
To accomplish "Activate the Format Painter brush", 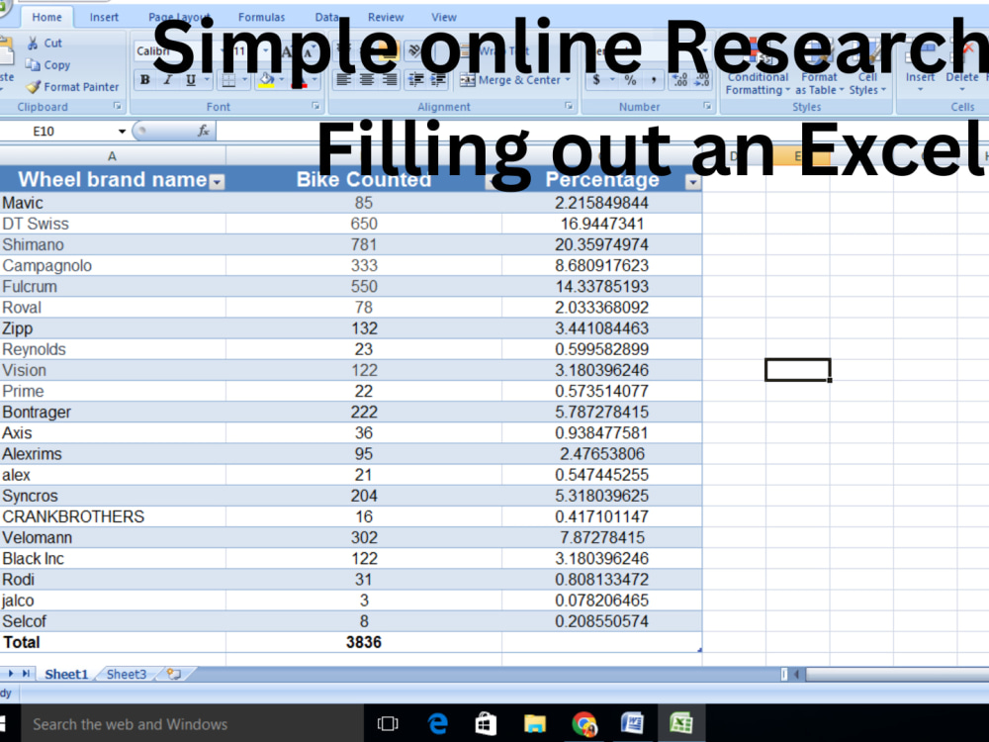I will [x=34, y=87].
